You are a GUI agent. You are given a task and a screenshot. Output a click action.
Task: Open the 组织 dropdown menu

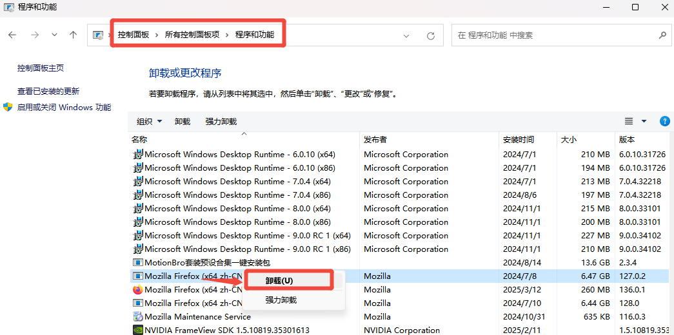point(149,122)
